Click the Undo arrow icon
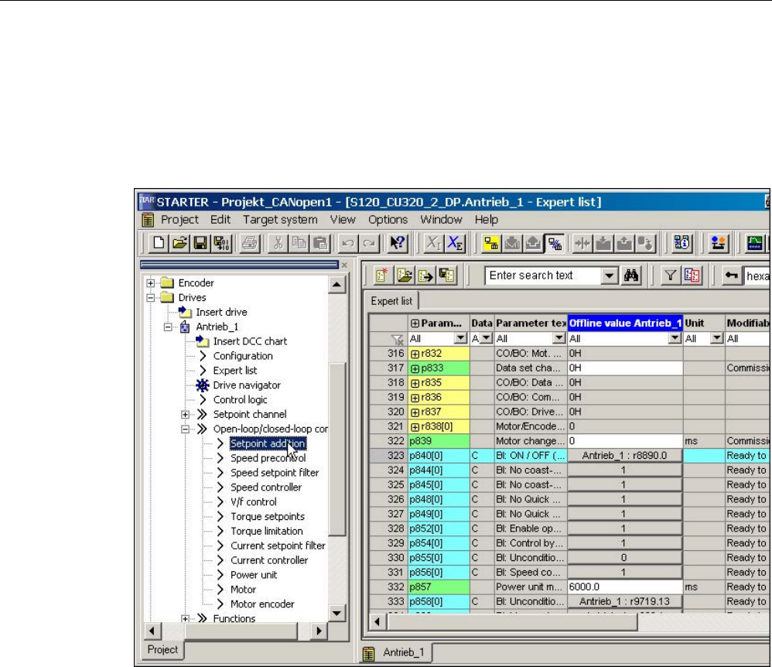The height and width of the screenshot is (667, 772). [x=348, y=243]
